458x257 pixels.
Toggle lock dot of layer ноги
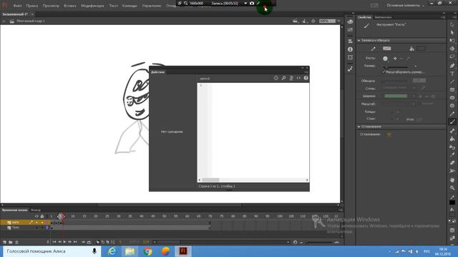[42, 222]
